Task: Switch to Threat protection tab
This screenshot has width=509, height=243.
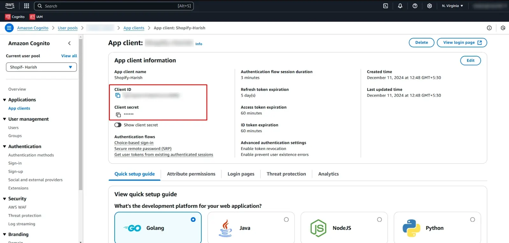Action: point(286,174)
